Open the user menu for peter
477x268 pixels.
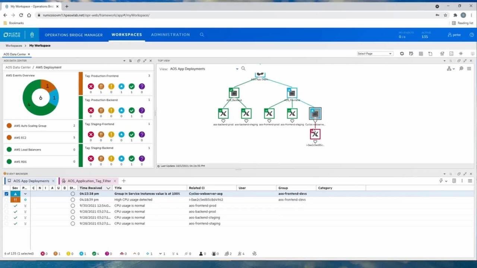[454, 35]
